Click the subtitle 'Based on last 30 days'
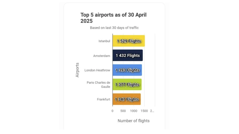 [x=114, y=28]
